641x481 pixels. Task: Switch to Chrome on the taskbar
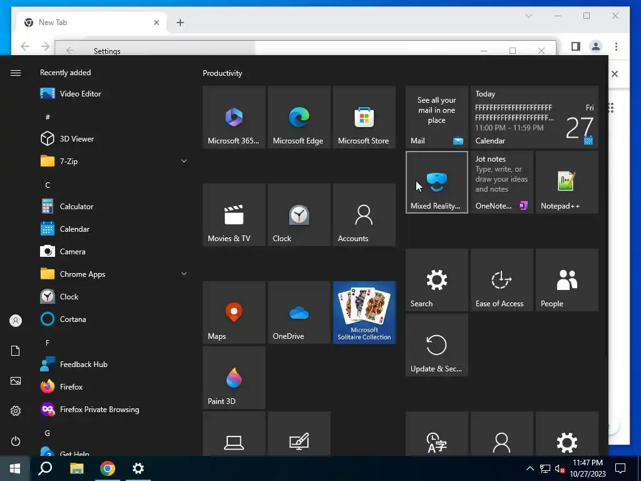coord(108,468)
